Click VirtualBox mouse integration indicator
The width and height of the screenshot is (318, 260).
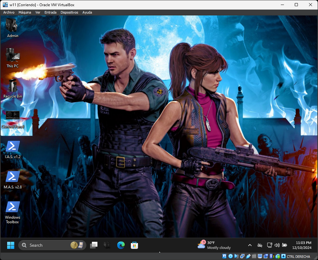click(278, 256)
